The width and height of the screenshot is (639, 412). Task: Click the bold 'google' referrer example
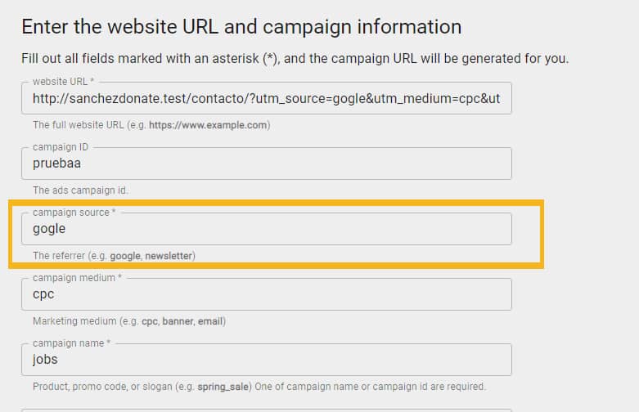point(125,256)
